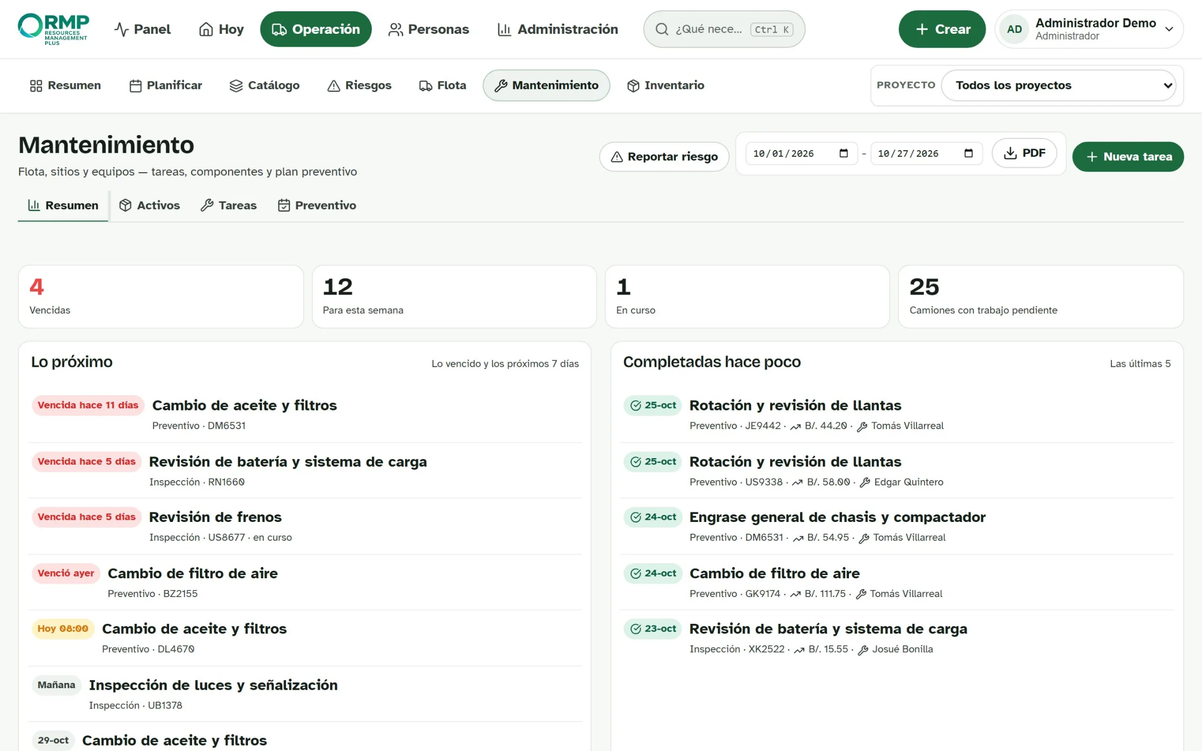This screenshot has height=751, width=1202.
Task: Click the start date 10/01/2026 field
Action: pos(801,153)
